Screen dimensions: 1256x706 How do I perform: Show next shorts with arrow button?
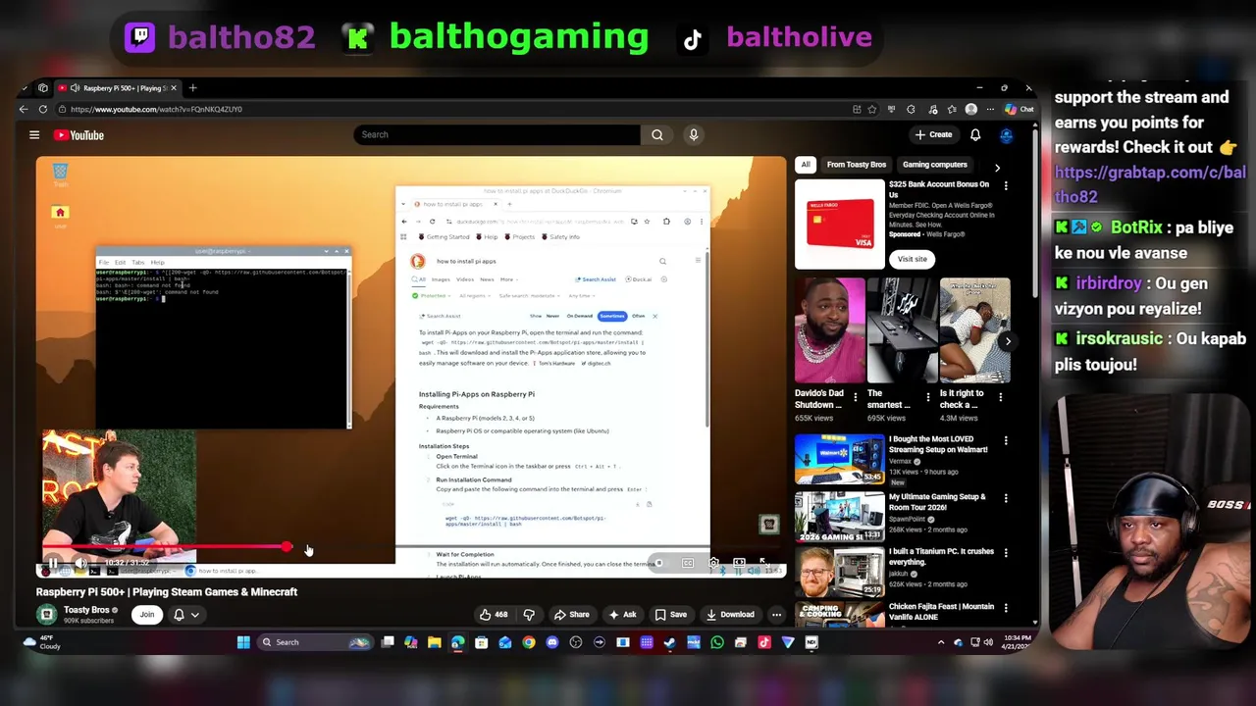coord(1008,341)
